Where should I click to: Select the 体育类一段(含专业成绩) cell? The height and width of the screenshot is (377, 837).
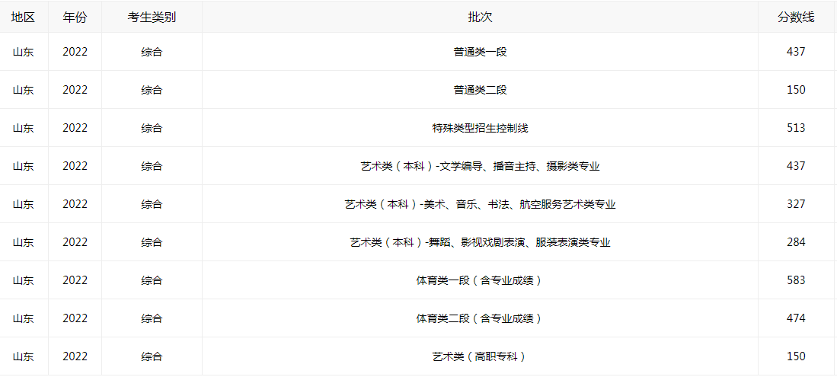coord(480,280)
